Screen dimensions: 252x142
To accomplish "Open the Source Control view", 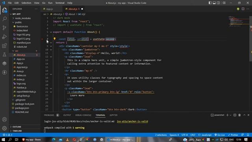I will pos(4,28).
